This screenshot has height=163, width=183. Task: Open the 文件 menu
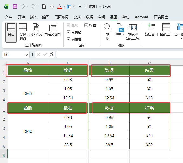pyautogui.click(x=8, y=17)
